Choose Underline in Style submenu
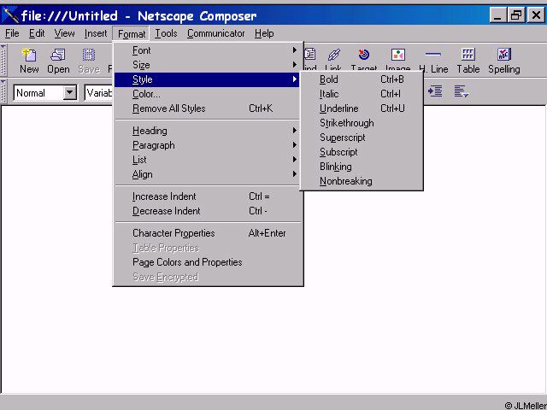The image size is (547, 410). point(362,108)
